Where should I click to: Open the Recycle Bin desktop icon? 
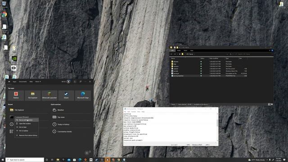pos(4,4)
